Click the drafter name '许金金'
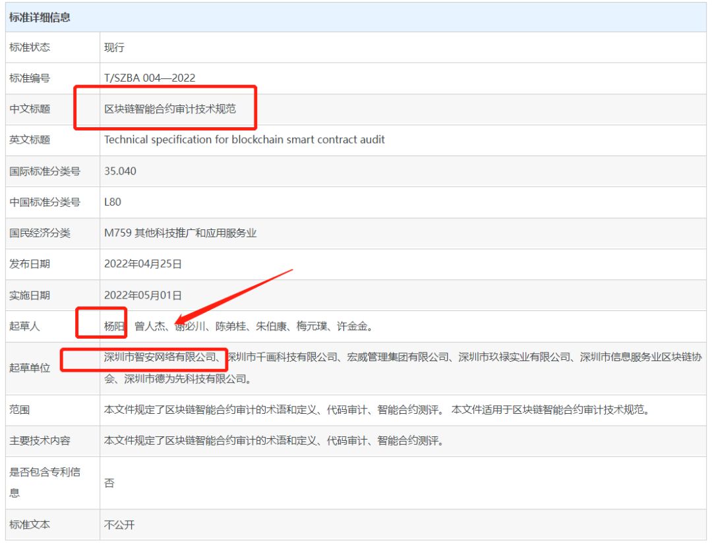Viewport: 712px width, 543px height. (x=352, y=326)
